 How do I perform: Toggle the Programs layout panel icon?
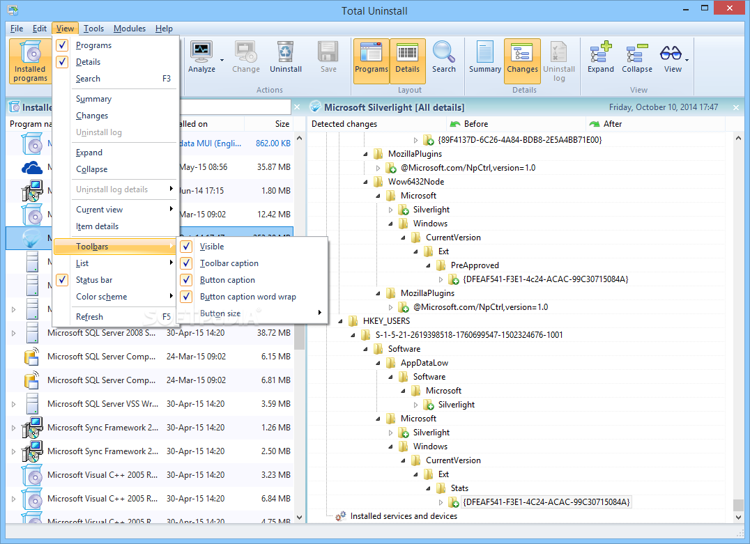pos(372,52)
